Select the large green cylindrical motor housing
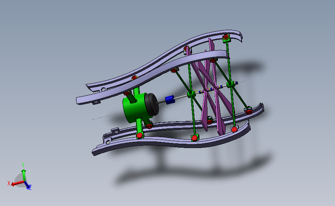Viewport: 335px width, 206px height. pos(136,108)
